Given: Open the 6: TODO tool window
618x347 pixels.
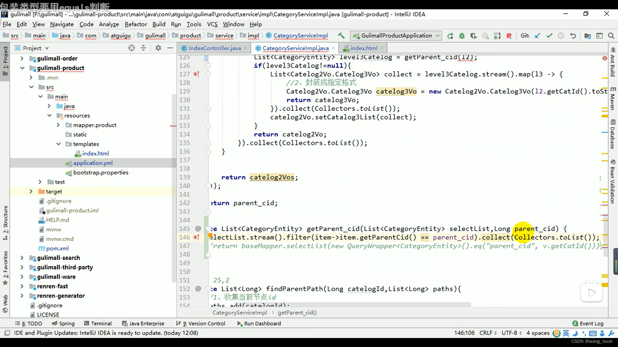Looking at the screenshot, I should (x=28, y=324).
